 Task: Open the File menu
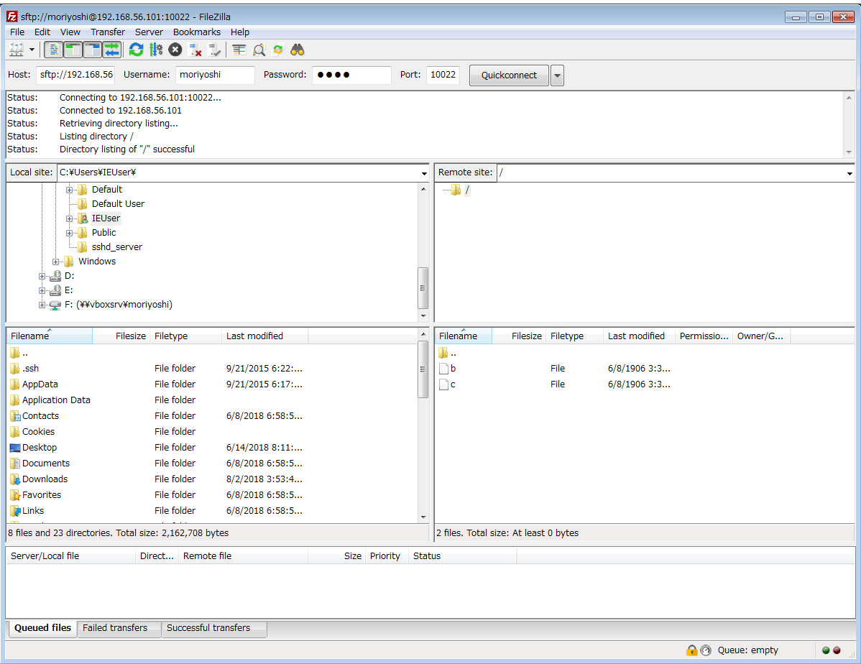pos(17,32)
